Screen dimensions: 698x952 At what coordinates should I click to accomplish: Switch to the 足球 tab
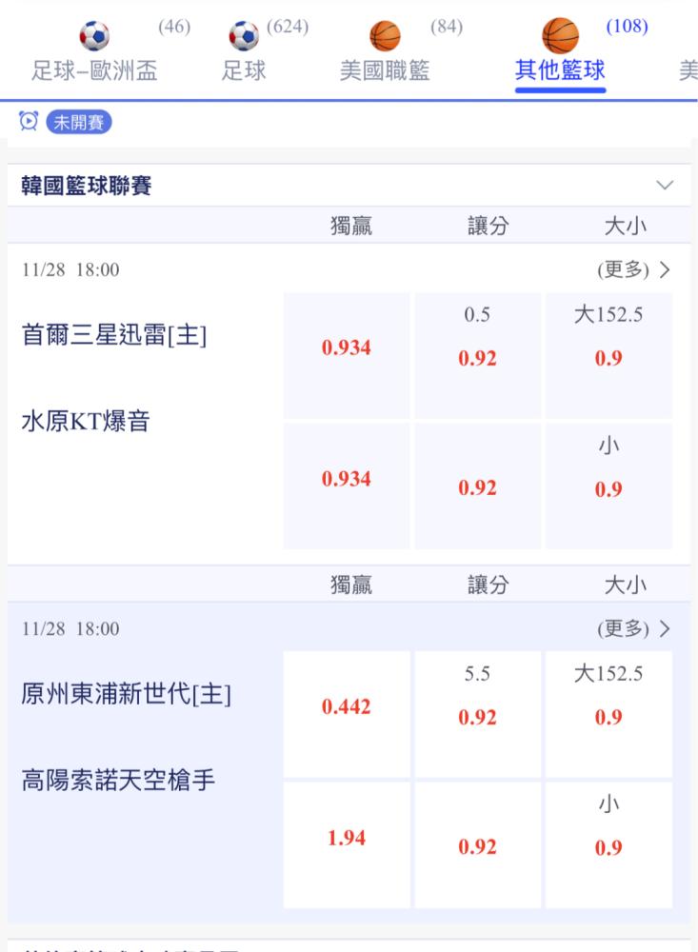click(x=244, y=71)
